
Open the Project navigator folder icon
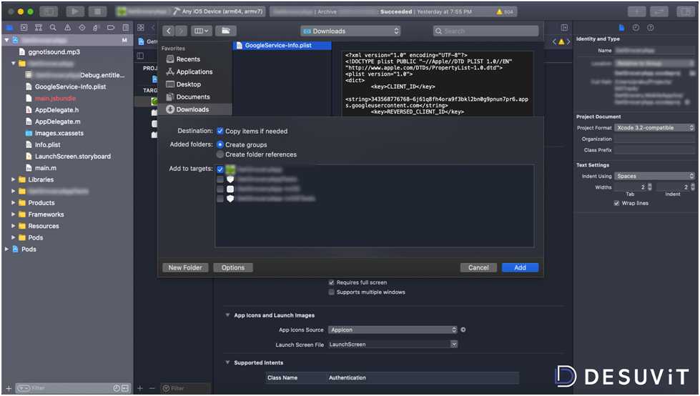coord(9,28)
